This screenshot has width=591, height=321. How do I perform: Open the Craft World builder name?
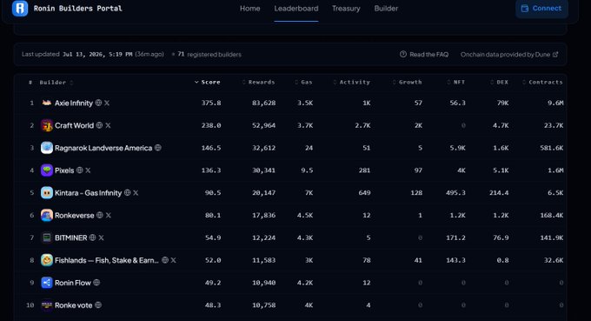click(74, 125)
